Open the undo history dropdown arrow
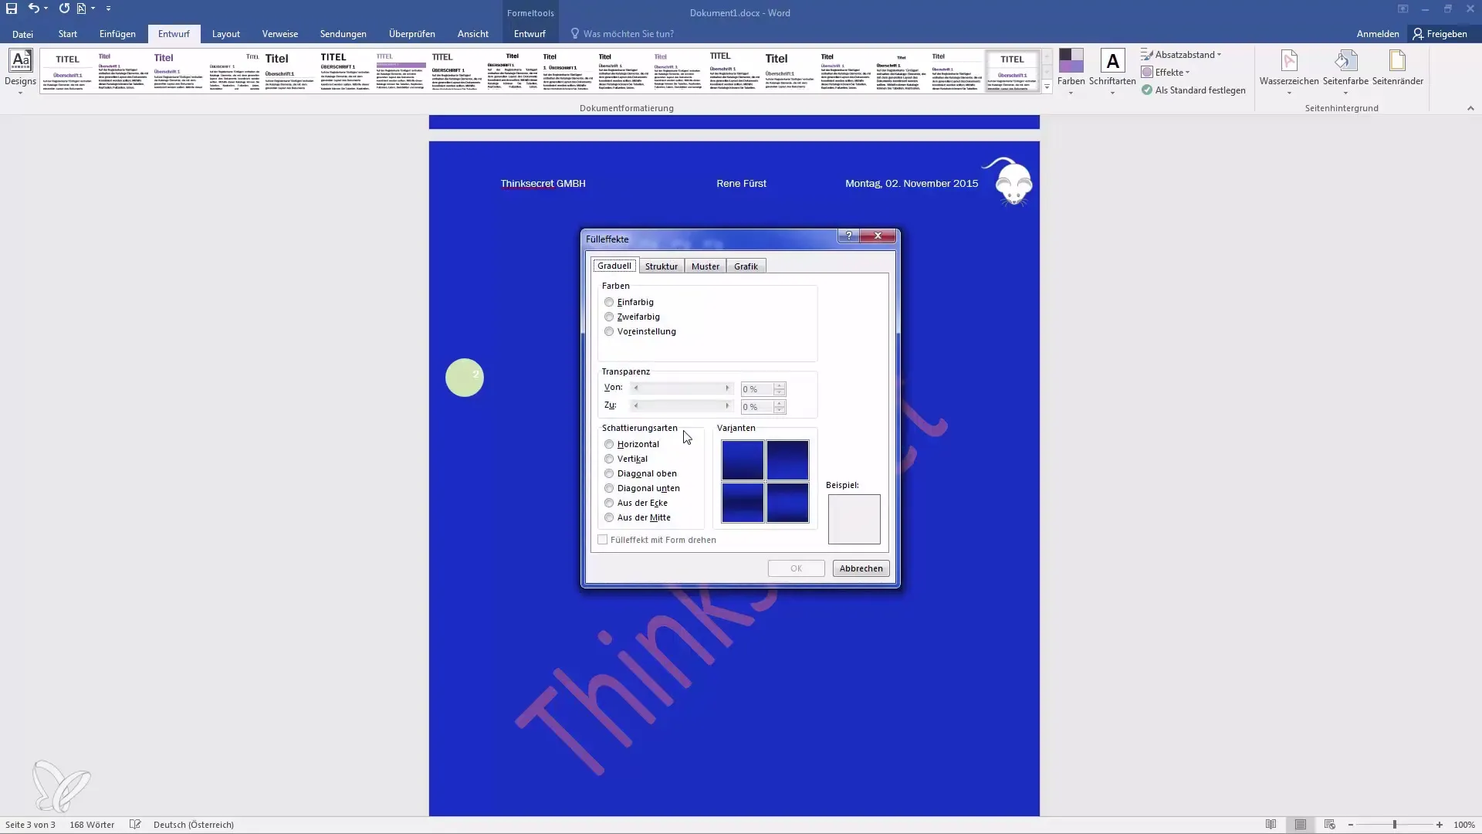This screenshot has width=1482, height=834. (46, 8)
